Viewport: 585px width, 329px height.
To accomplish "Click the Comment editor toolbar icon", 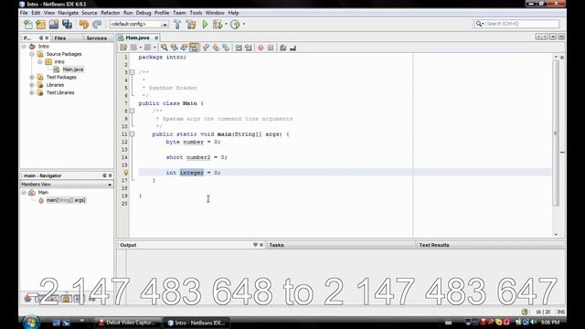I will coord(282,48).
